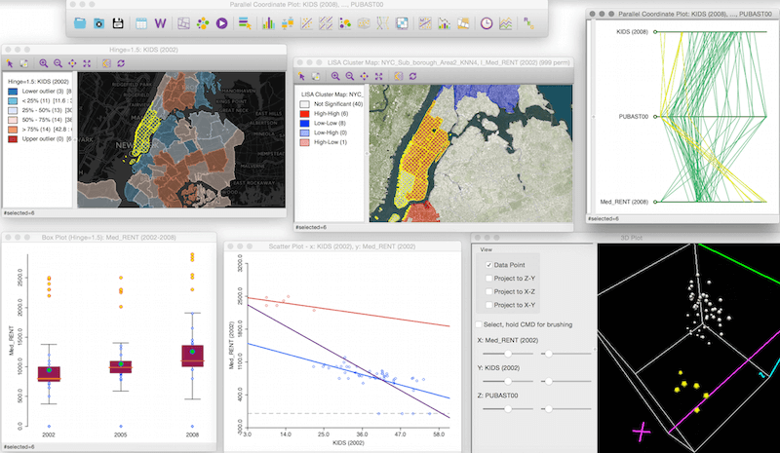Click the 2008 box in the Box Plot
Viewport: 780px width, 453px height.
coord(191,356)
